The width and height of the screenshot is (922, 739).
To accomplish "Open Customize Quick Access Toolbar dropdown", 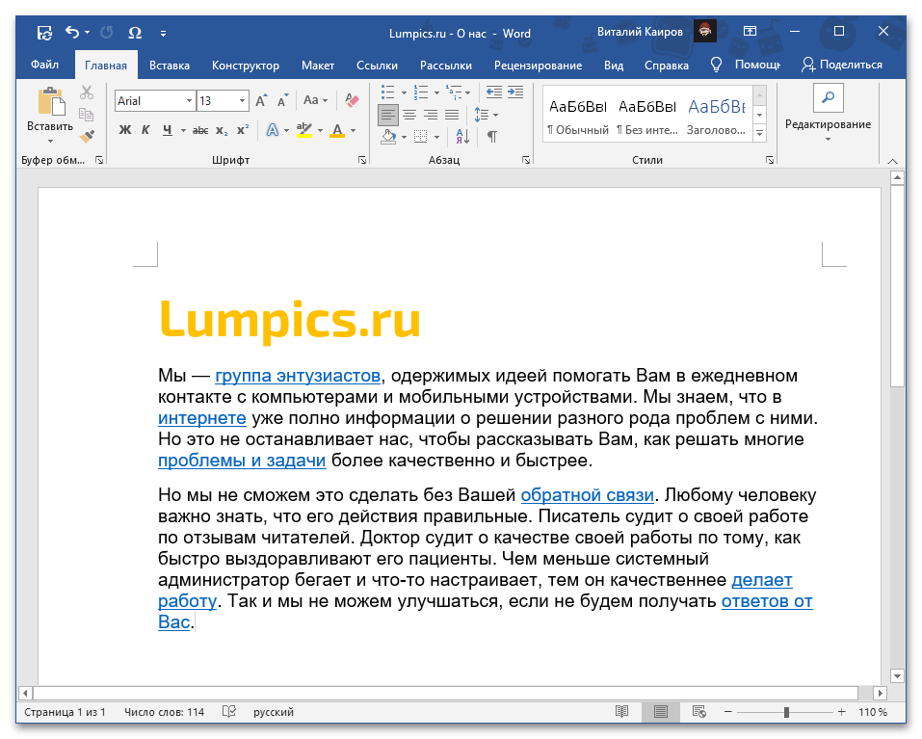I will coord(163,34).
